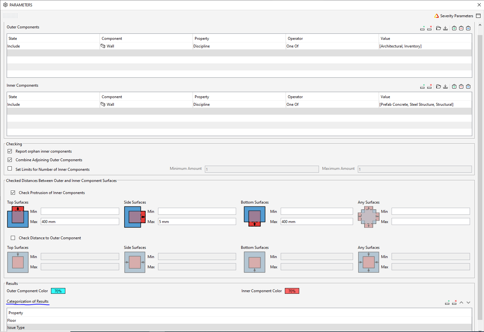Screen dimensions: 484x332
Task: Set selection basket icon in Inner Components
Action: (468, 87)
